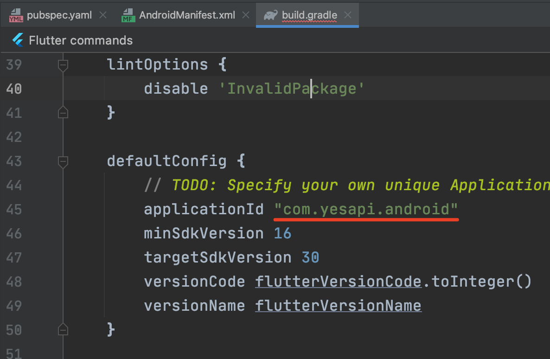This screenshot has width=550, height=359.
Task: Click line number 45 in the gutter
Action: click(14, 210)
